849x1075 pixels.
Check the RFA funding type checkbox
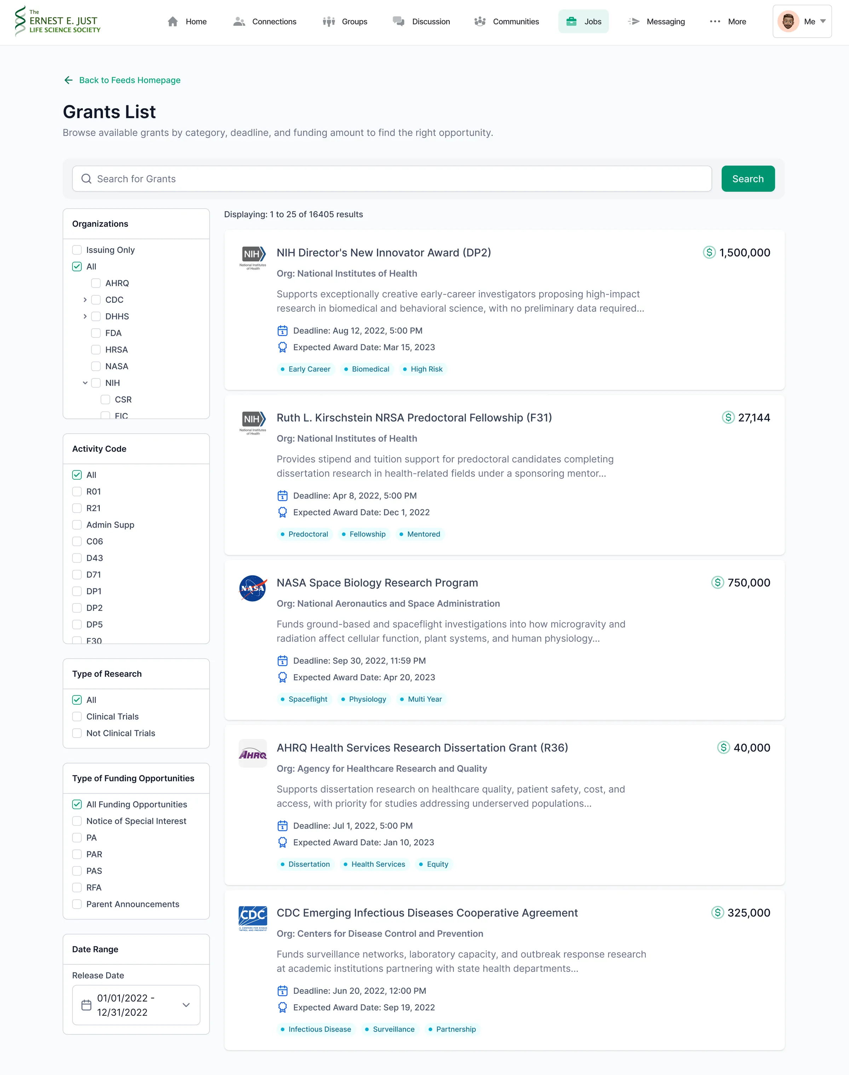(x=77, y=888)
